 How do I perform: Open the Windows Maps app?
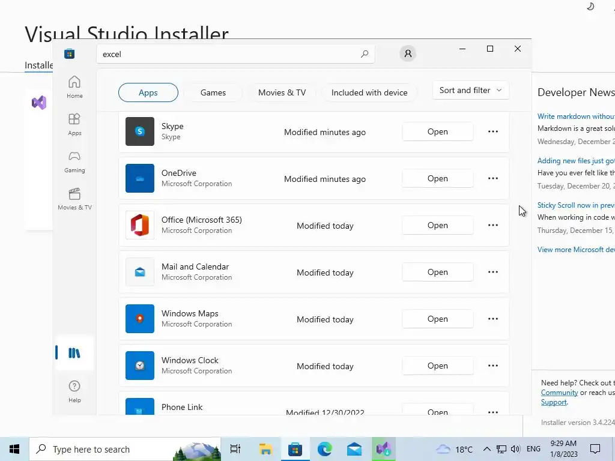438,319
